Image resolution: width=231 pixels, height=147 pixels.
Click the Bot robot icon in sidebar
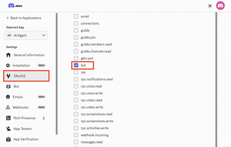coord(8,87)
